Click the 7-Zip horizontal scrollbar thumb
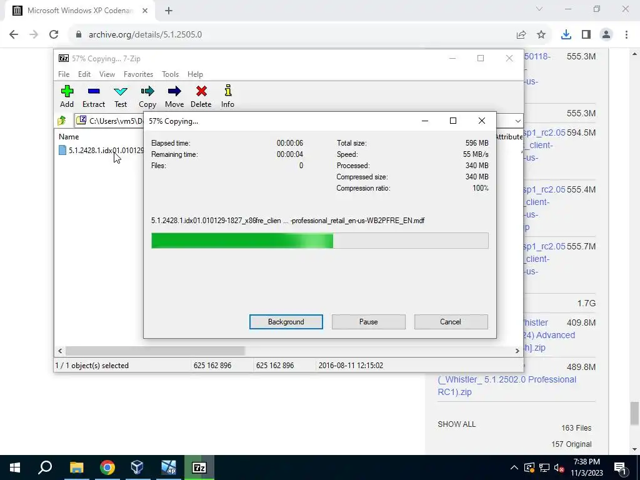 point(155,351)
